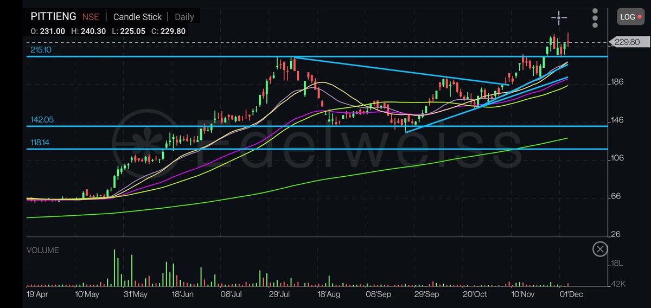
Task: Click the 186 price axis label
Action: [618, 82]
